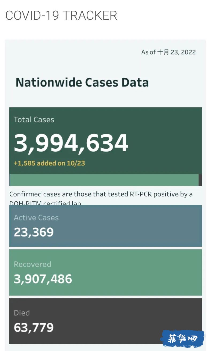Image resolution: width=207 pixels, height=351 pixels.
Task: Click the 63,779 deaths figure
Action: (34, 328)
